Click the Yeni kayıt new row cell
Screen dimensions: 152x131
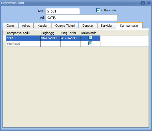pos(23,43)
